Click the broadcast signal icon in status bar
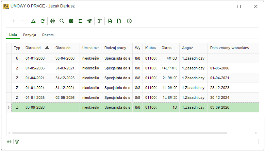 (x=9, y=142)
